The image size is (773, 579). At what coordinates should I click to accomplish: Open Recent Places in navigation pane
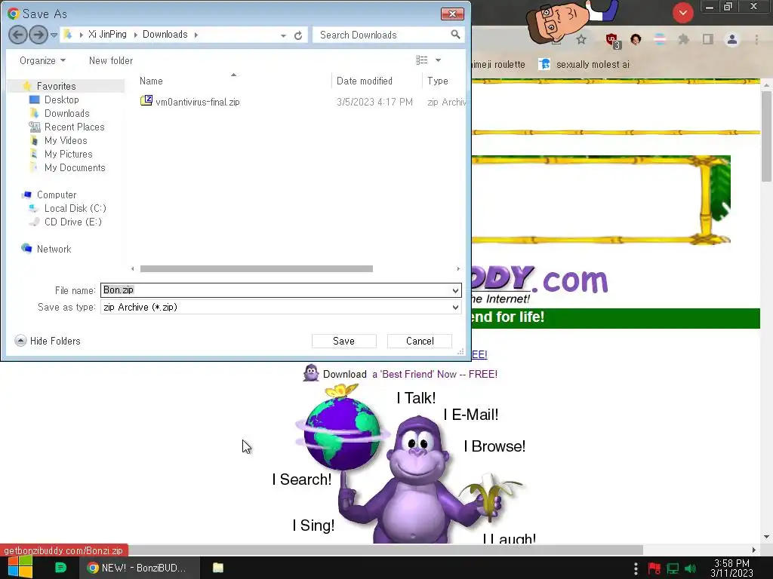(74, 127)
